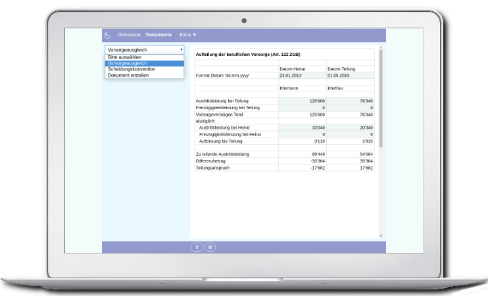This screenshot has height=296, width=488.
Task: Open the Diskussion tab
Action: pos(129,35)
